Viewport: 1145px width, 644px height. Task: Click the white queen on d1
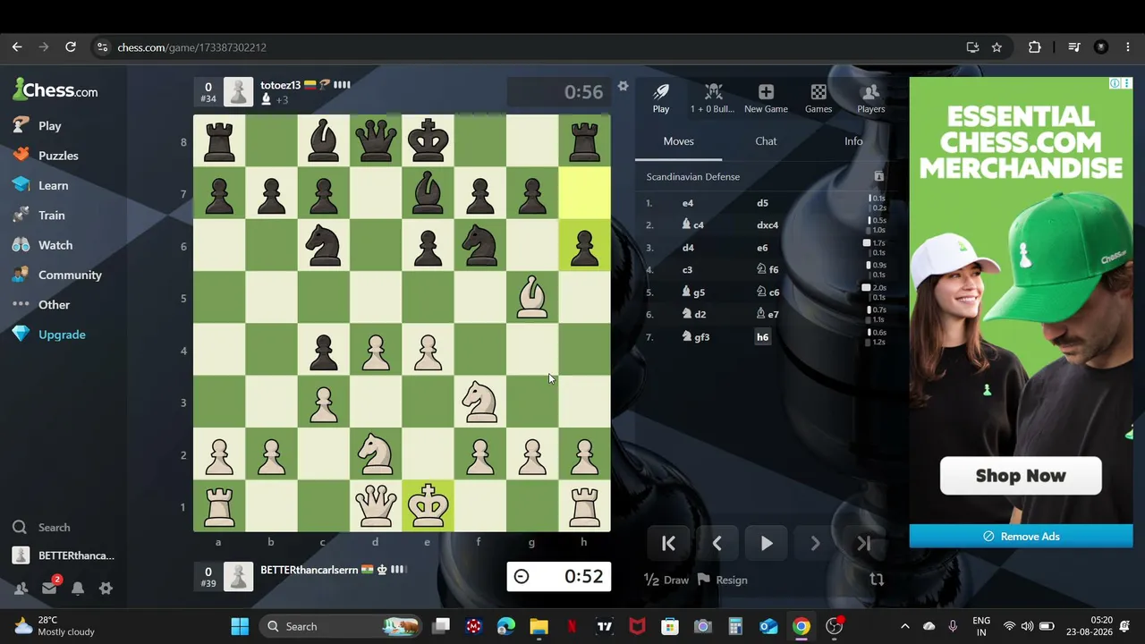pos(376,506)
